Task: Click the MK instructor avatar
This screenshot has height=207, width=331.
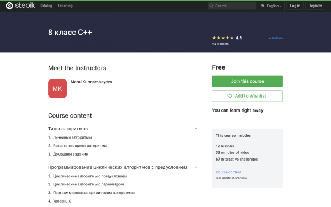Action: coord(57,88)
